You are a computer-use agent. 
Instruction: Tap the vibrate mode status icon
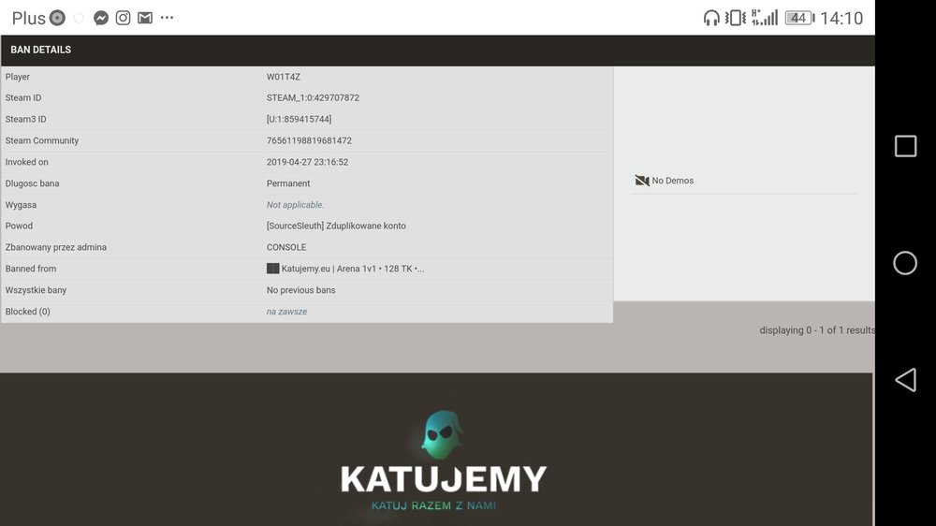(736, 18)
